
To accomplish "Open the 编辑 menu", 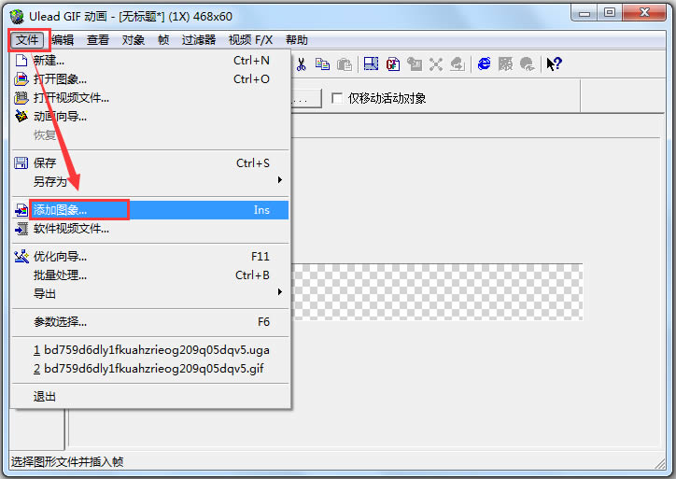I will pyautogui.click(x=63, y=40).
